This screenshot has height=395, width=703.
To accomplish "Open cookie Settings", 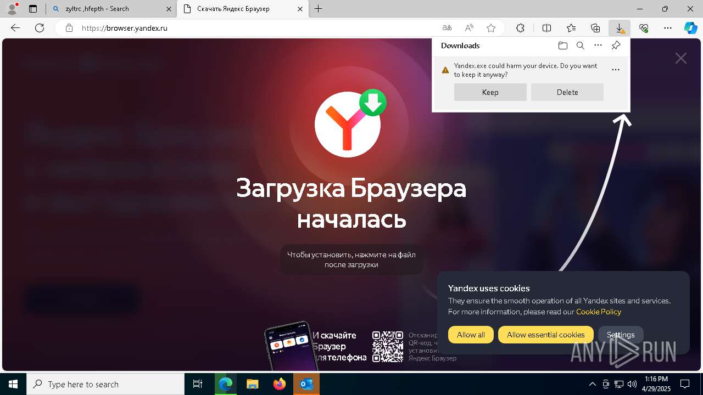I will point(621,335).
